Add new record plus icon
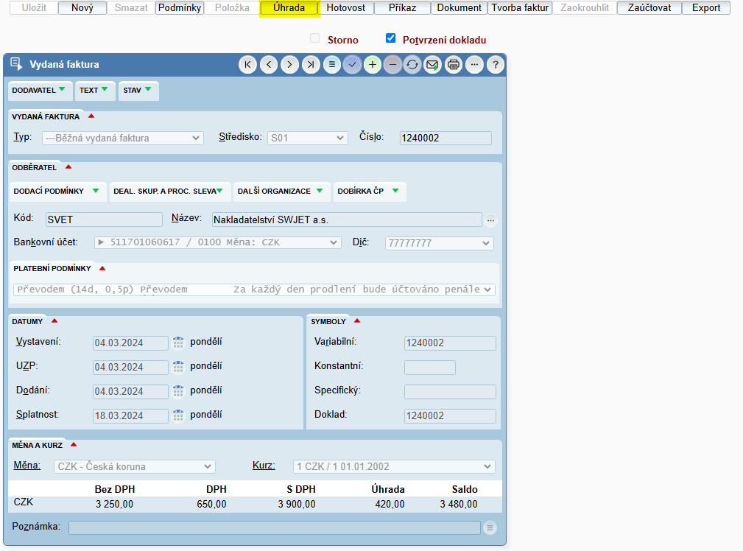 373,65
